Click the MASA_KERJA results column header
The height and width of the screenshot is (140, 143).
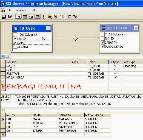coord(98,115)
